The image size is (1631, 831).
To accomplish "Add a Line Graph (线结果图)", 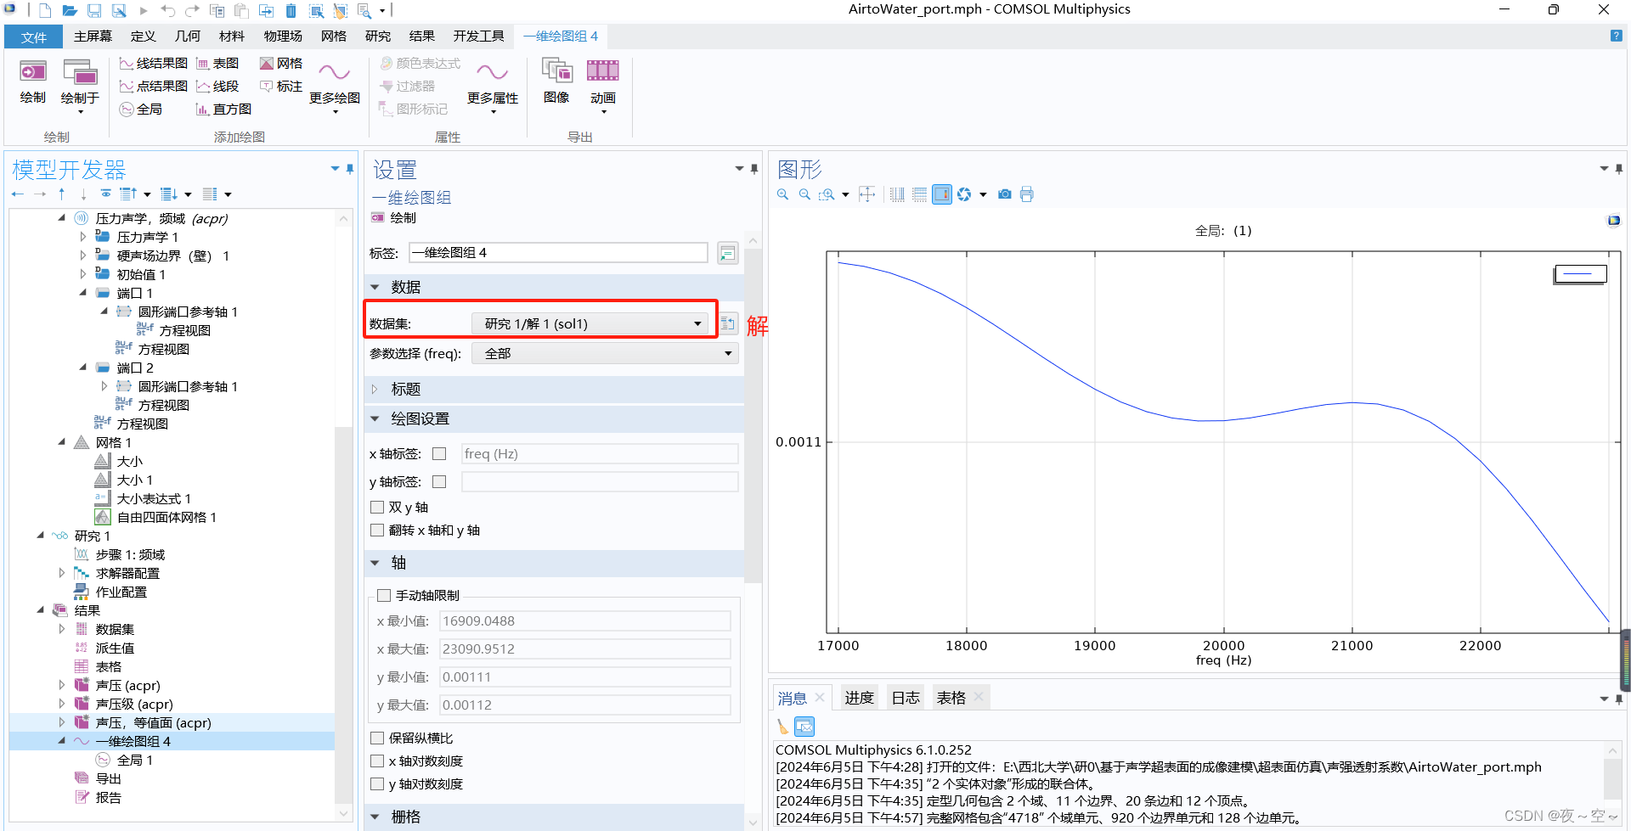I will pos(154,64).
